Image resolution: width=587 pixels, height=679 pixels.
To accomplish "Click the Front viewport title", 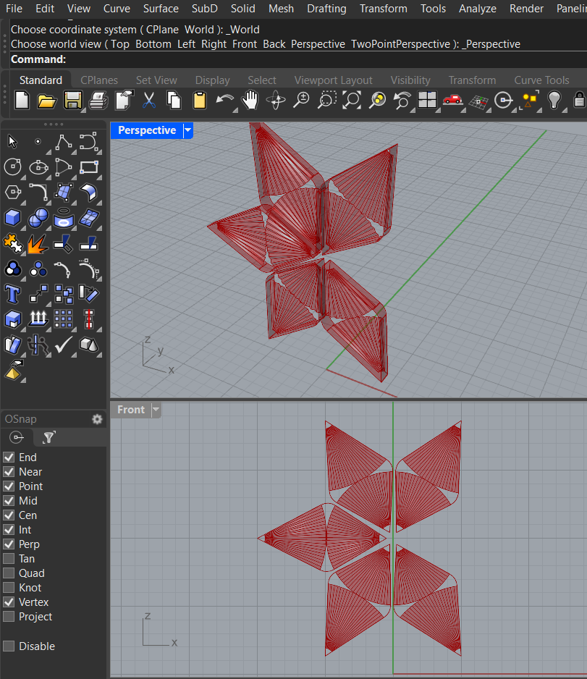I will tap(131, 410).
